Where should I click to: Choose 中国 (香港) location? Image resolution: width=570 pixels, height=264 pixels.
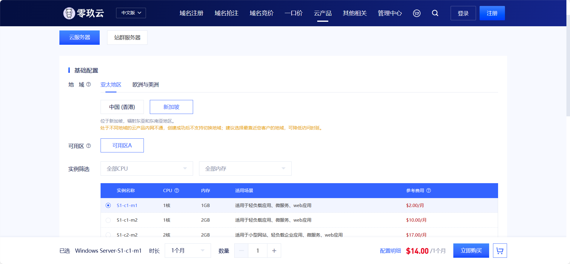122,107
